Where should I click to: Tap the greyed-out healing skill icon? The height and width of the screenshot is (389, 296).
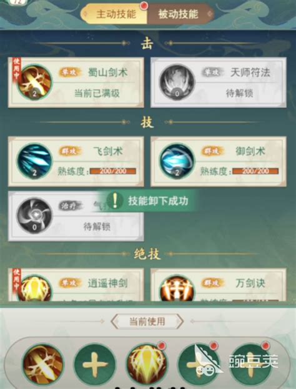[34, 215]
